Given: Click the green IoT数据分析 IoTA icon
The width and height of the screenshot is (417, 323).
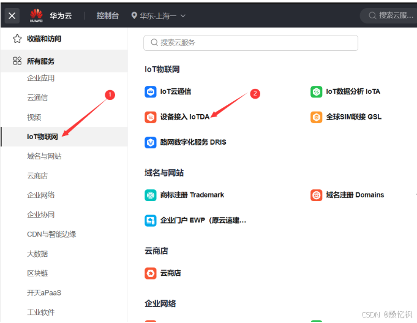Looking at the screenshot, I should click(316, 92).
